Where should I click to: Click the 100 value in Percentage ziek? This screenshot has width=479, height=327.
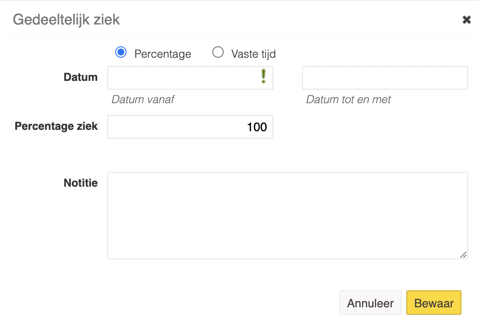(x=257, y=127)
